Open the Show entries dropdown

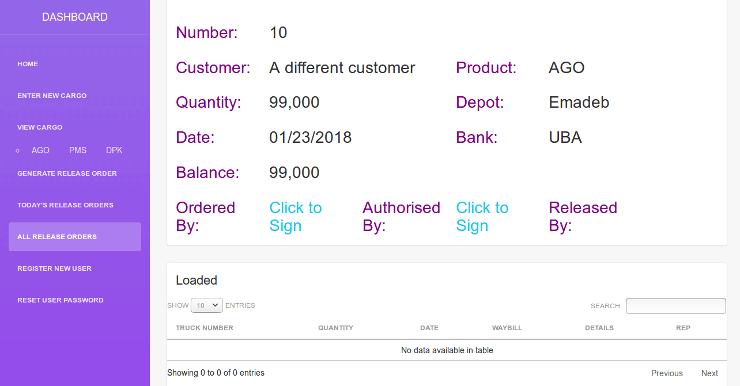(207, 305)
